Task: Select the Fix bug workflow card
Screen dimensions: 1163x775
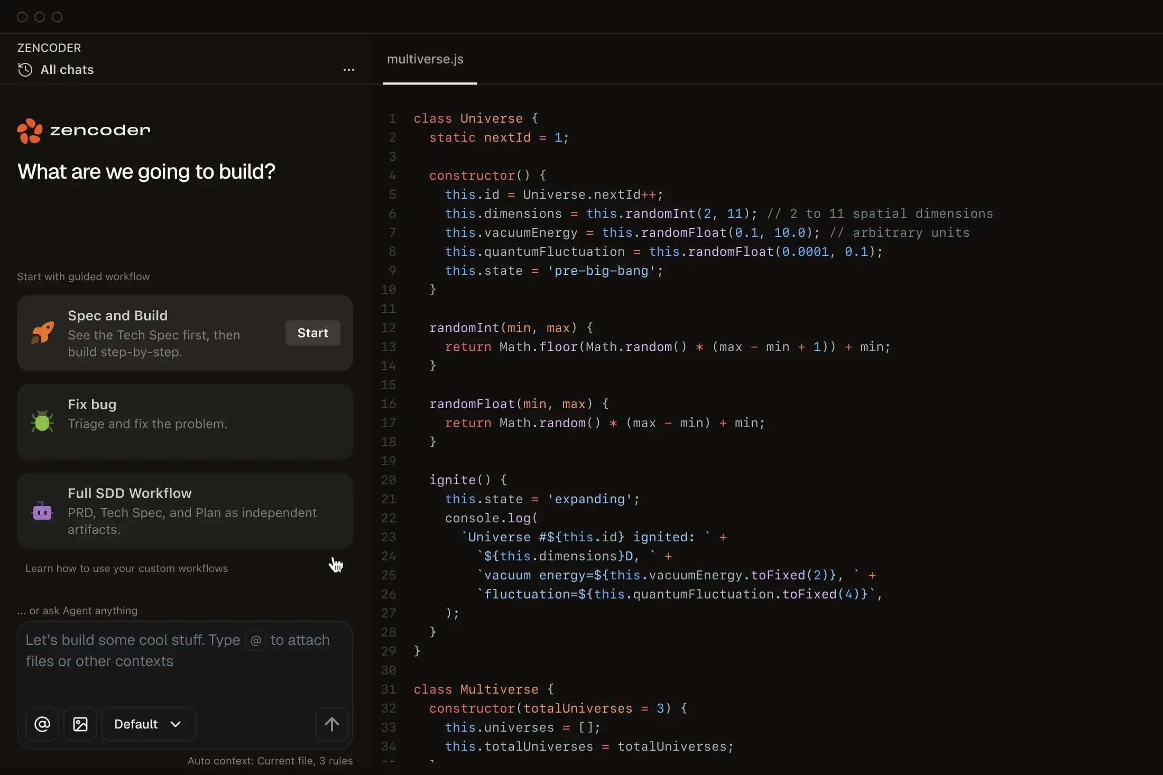Action: (185, 421)
